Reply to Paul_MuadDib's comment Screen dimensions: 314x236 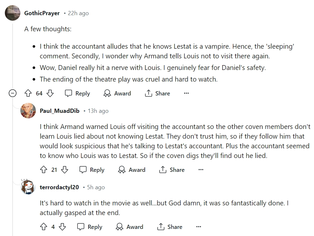92,170
